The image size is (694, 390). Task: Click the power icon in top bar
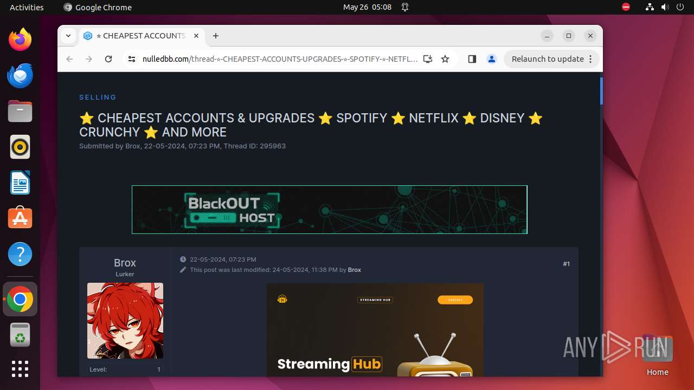pos(680,7)
